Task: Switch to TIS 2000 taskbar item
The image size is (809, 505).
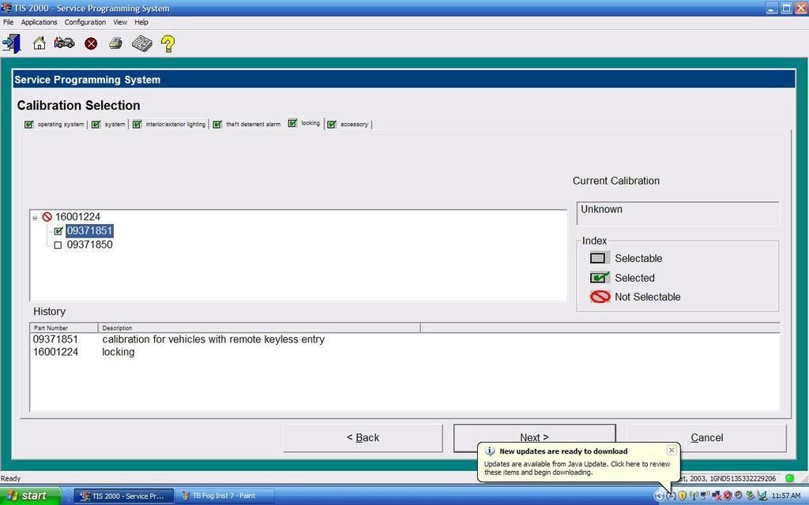Action: point(123,496)
